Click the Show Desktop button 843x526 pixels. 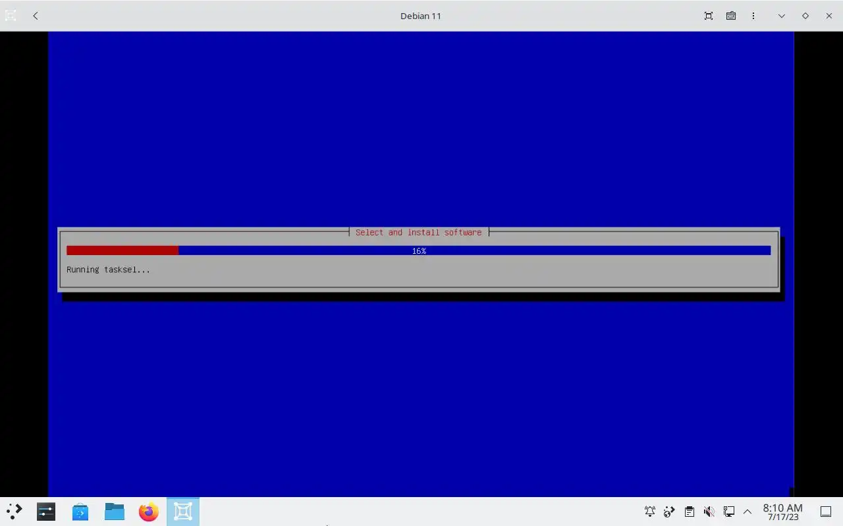826,512
